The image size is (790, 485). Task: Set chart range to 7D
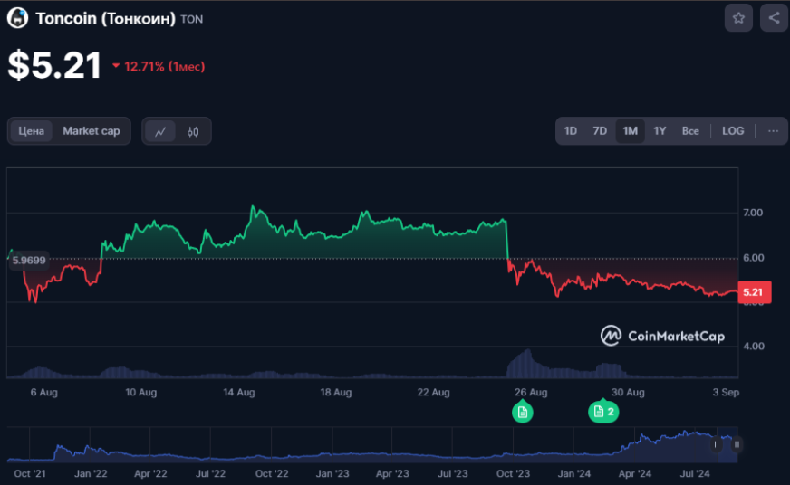point(600,131)
